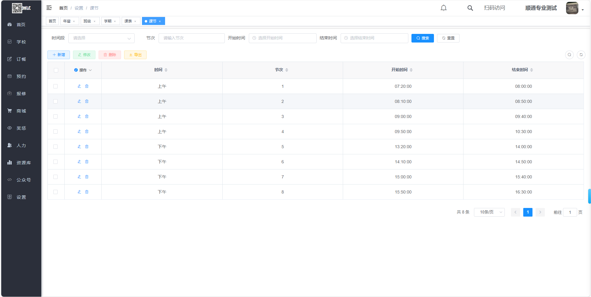Open the 10条/页 page size dropdown
This screenshot has width=591, height=297.
click(489, 212)
